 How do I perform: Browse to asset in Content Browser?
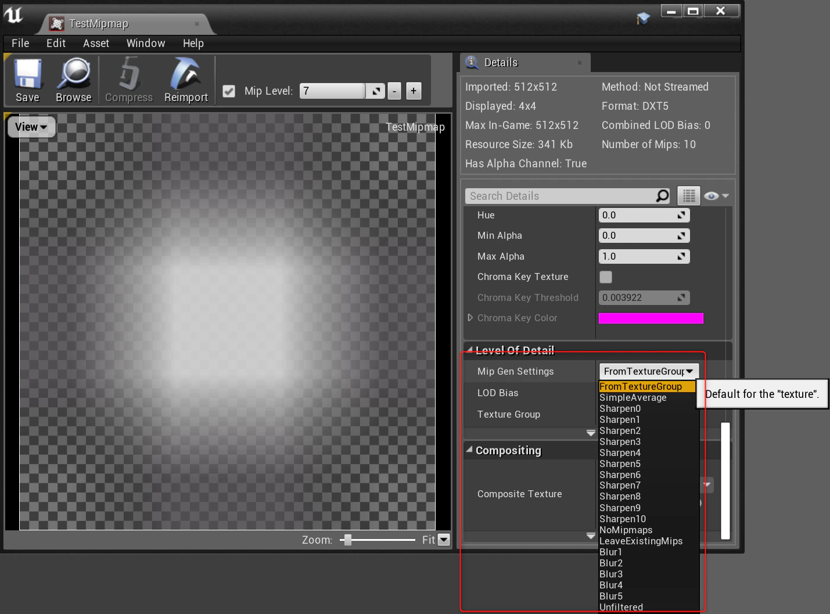coord(74,80)
